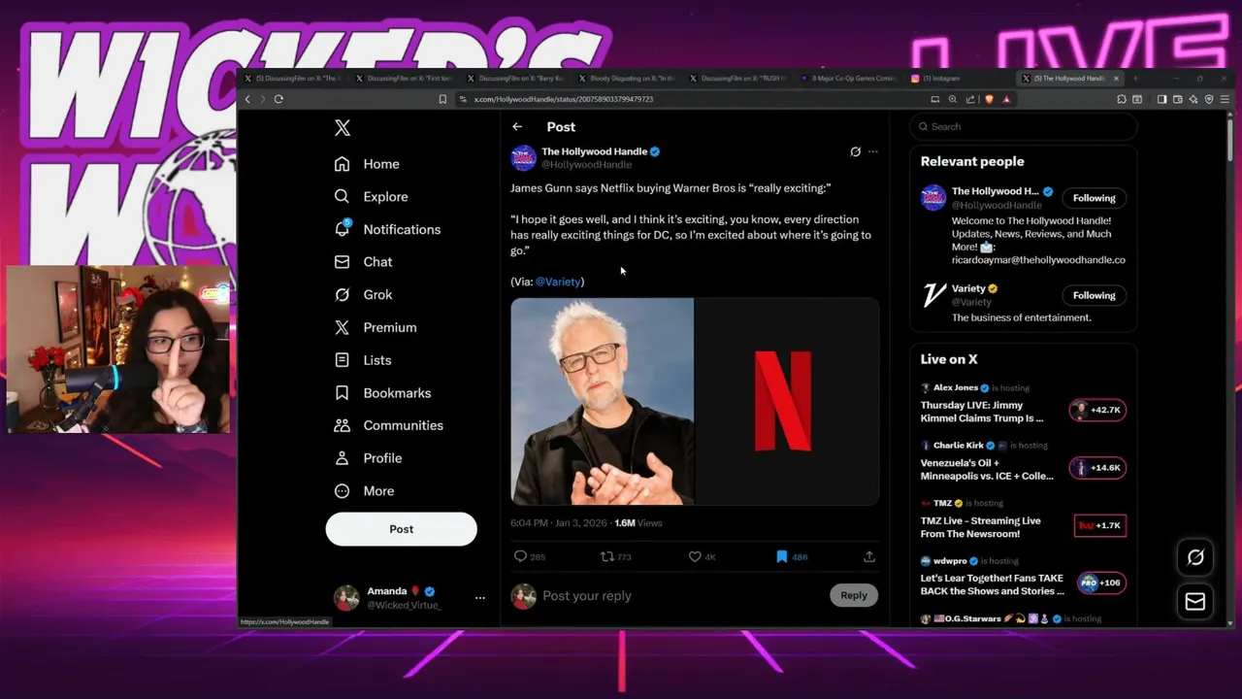
Task: Open Lists in the sidebar
Action: [363, 360]
